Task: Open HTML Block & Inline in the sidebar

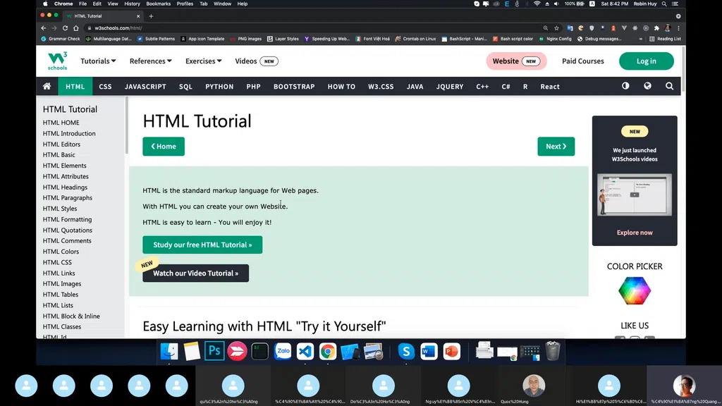Action: (x=71, y=316)
